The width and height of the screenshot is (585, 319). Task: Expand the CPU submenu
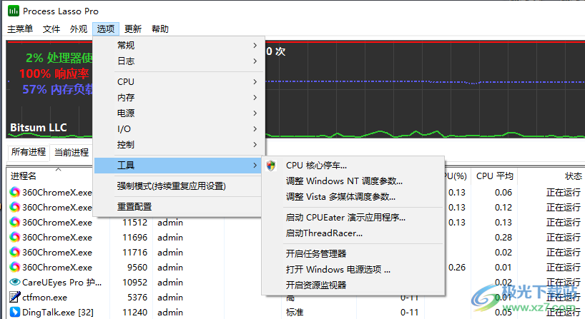point(178,81)
